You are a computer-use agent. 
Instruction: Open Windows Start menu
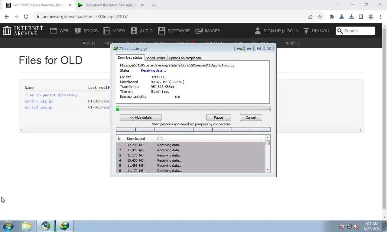[8, 226]
